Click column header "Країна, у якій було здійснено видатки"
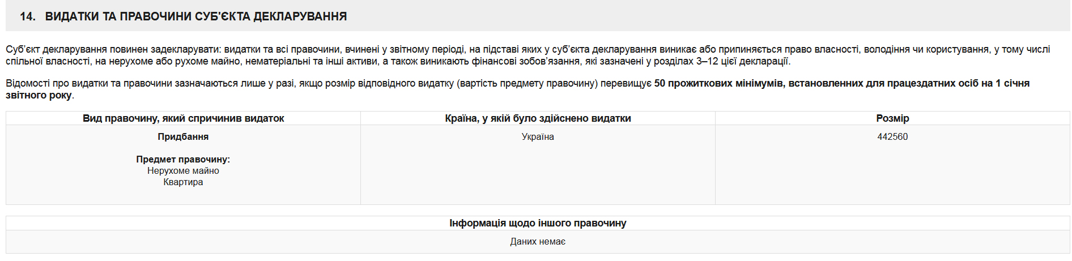 click(x=538, y=118)
